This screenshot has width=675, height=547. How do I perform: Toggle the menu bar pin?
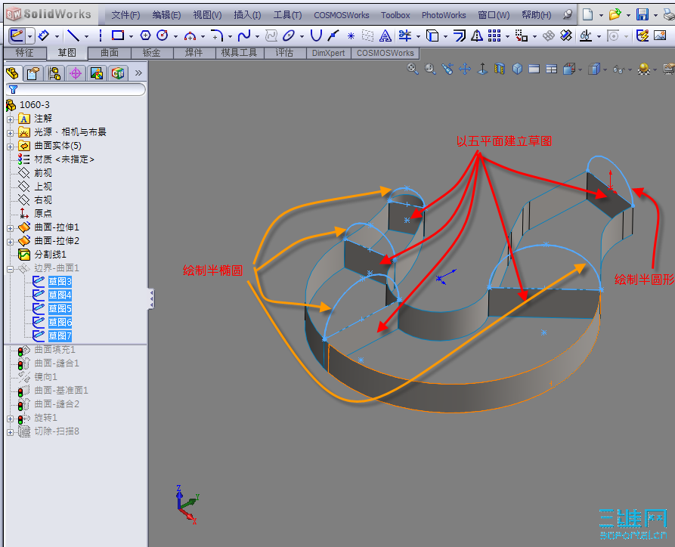point(568,14)
